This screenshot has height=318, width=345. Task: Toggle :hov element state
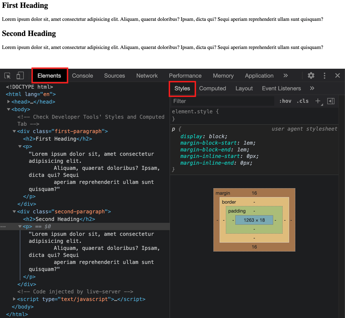(x=285, y=101)
